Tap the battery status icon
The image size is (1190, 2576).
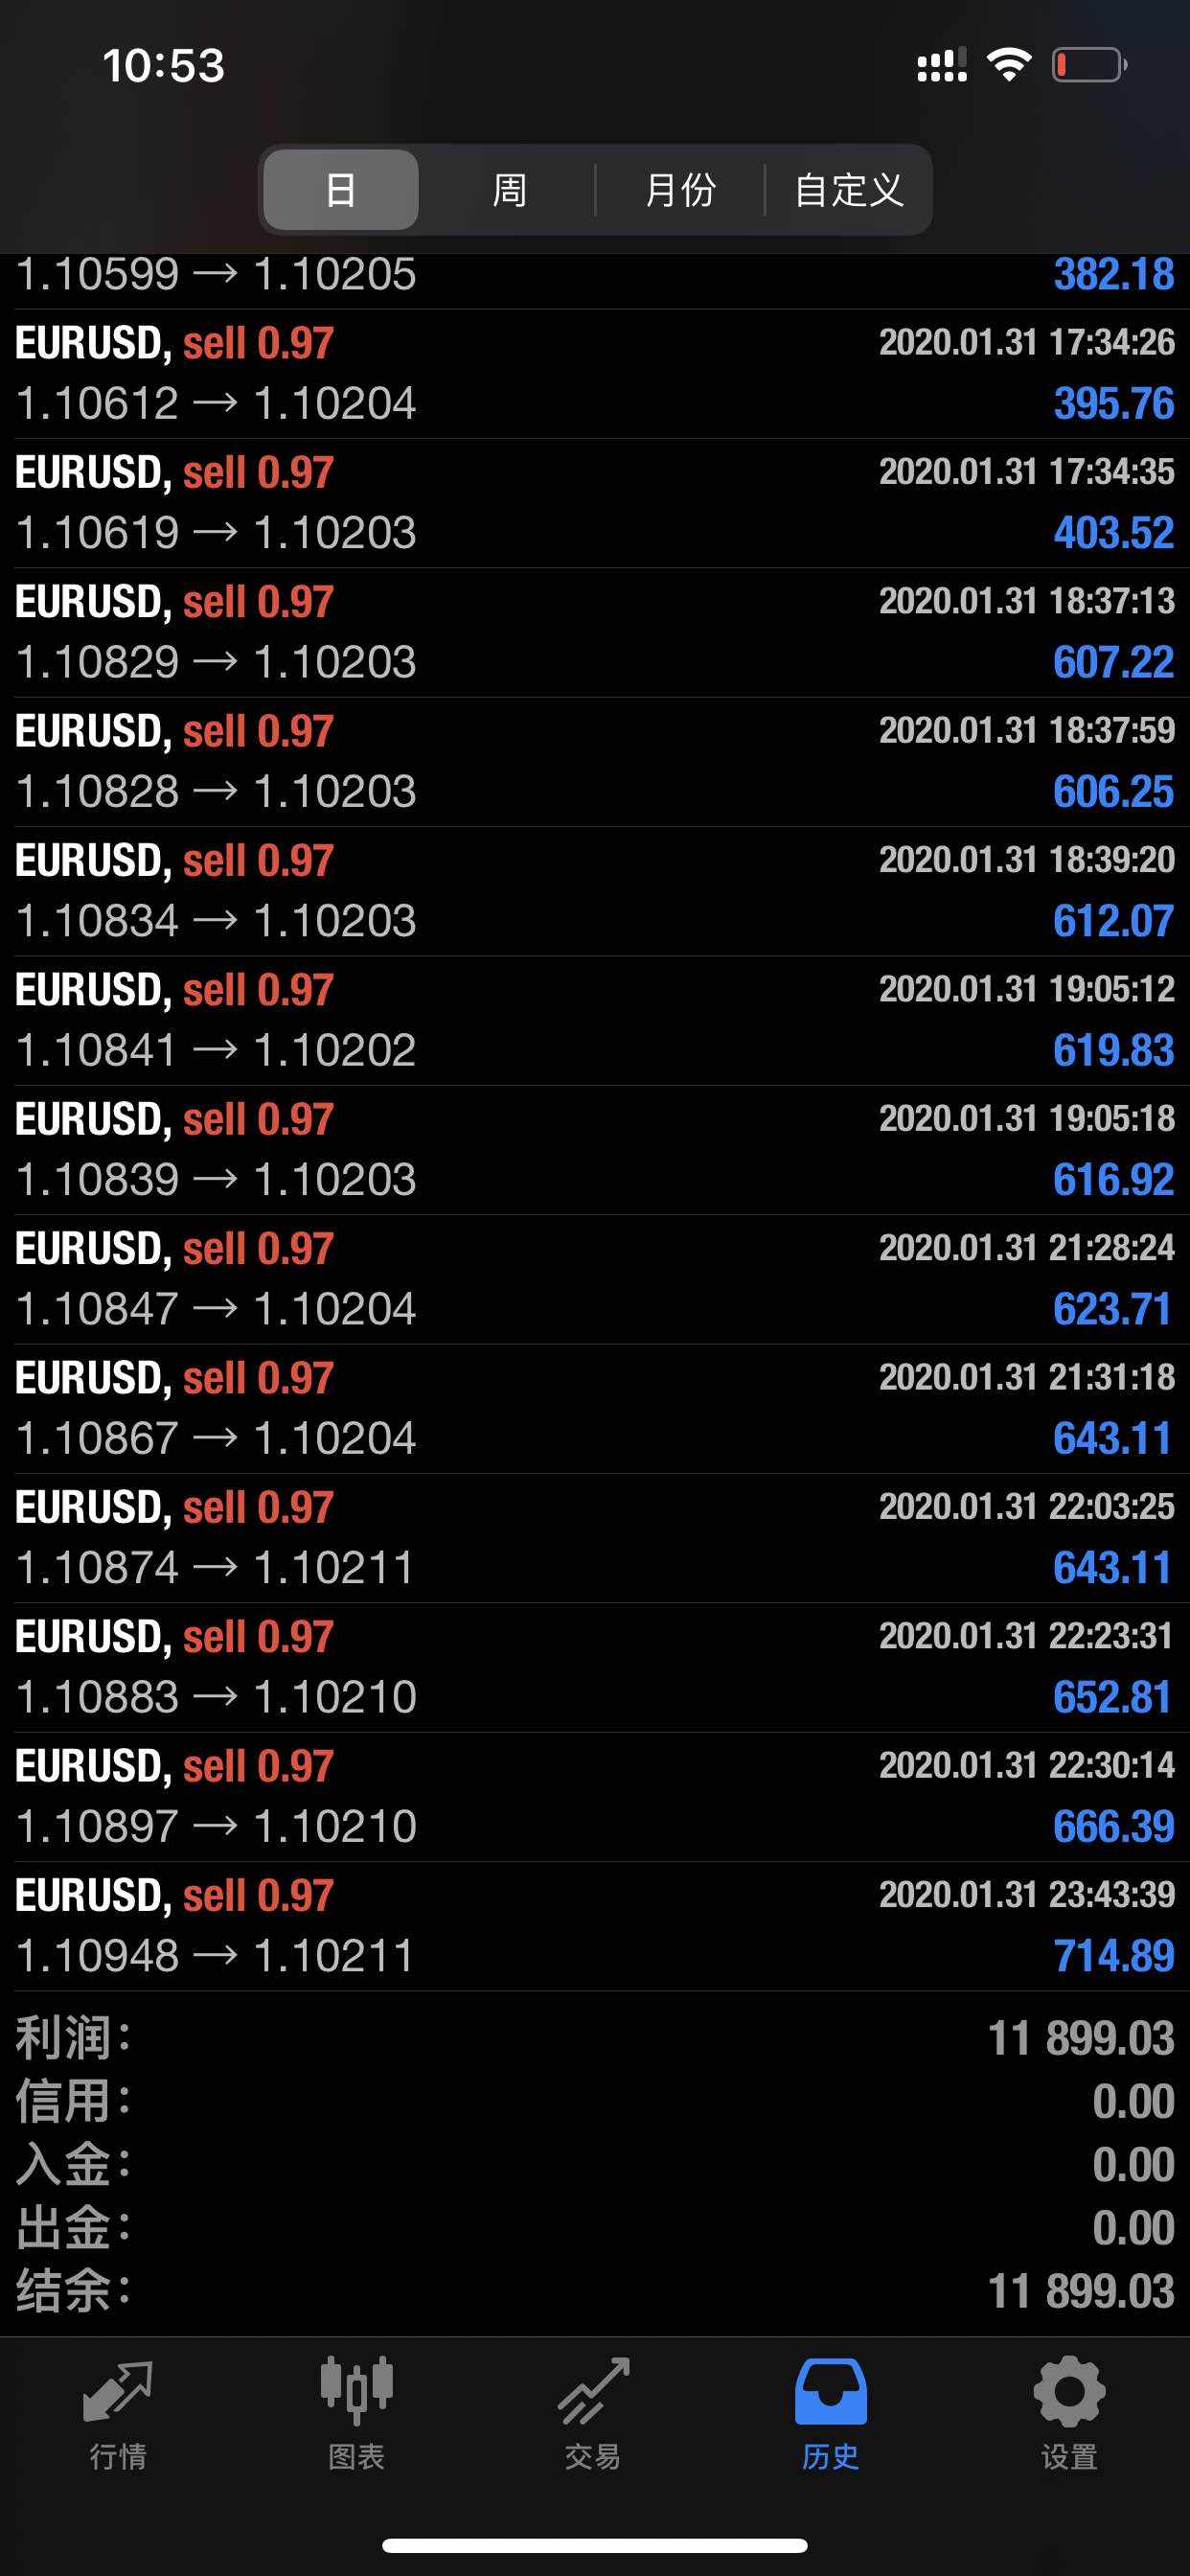(1090, 66)
